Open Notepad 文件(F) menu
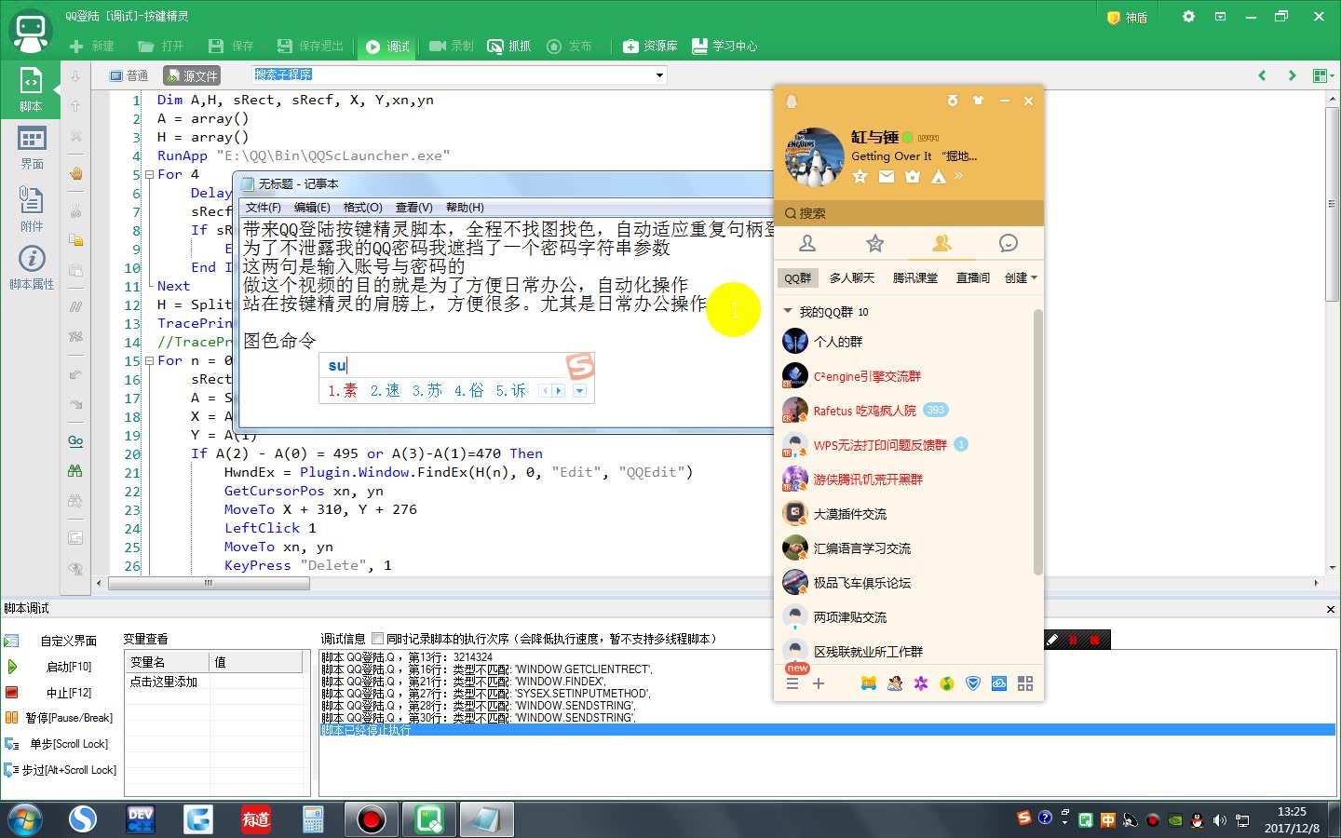This screenshot has width=1341, height=838. pyautogui.click(x=263, y=208)
